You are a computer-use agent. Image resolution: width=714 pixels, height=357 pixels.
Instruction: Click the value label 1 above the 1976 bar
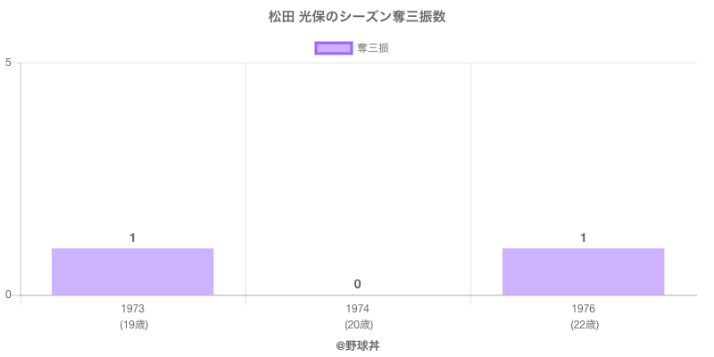pyautogui.click(x=583, y=237)
